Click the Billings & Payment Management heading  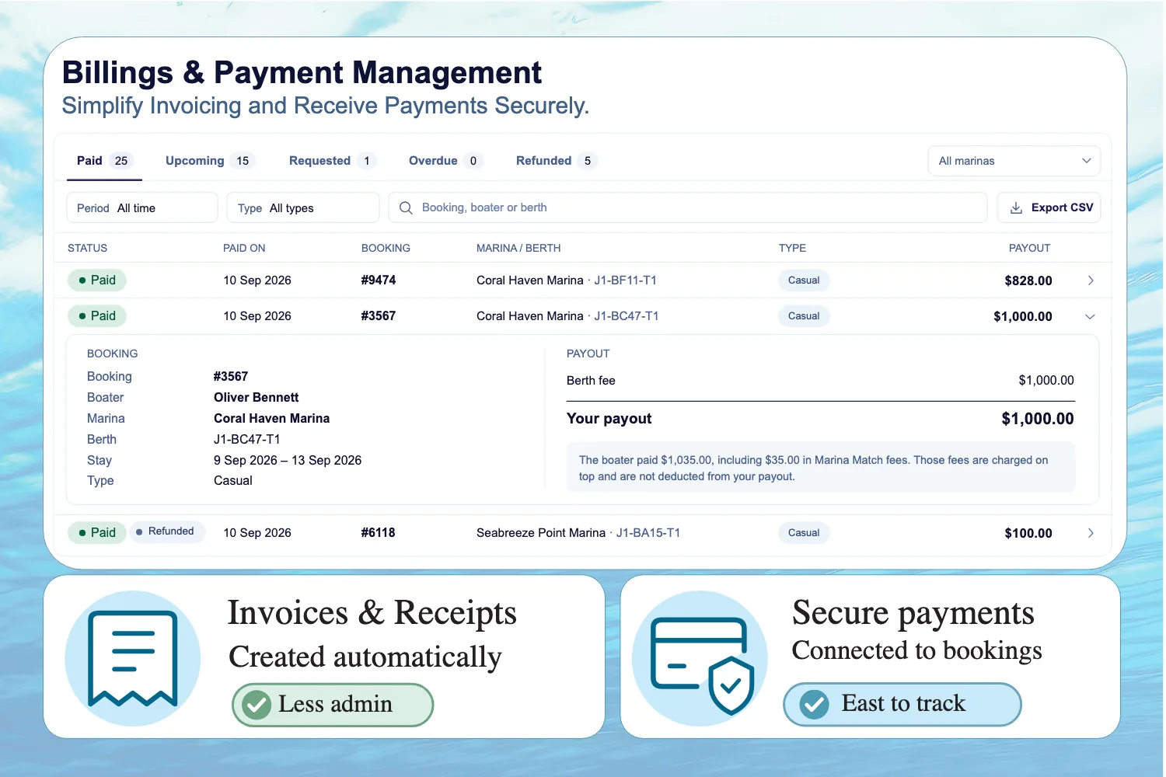pyautogui.click(x=302, y=73)
